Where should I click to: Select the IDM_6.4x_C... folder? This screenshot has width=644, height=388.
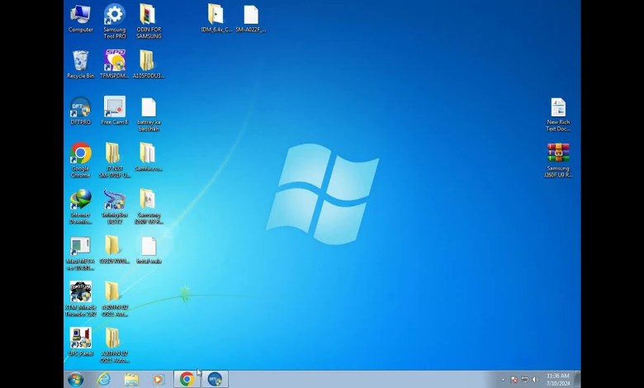pos(216,18)
